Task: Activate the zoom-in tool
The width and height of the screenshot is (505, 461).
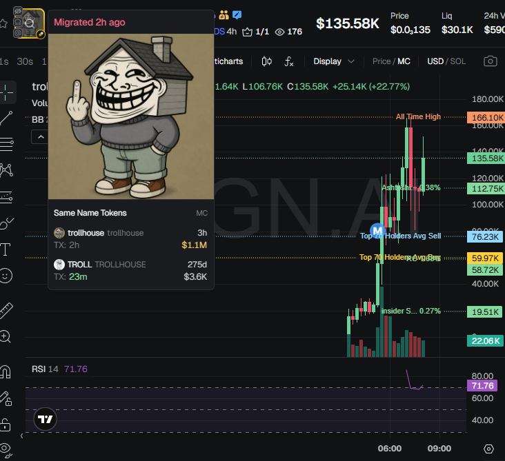Action: tap(5, 336)
